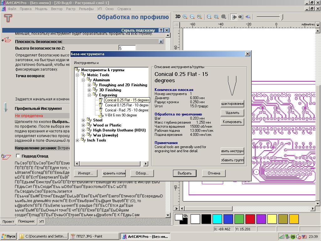Click the blue preview zoom icon
The image size is (321, 241).
pos(248,17)
